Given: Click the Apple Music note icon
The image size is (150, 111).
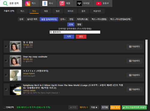Looking at the screenshot, I should click(62, 3).
